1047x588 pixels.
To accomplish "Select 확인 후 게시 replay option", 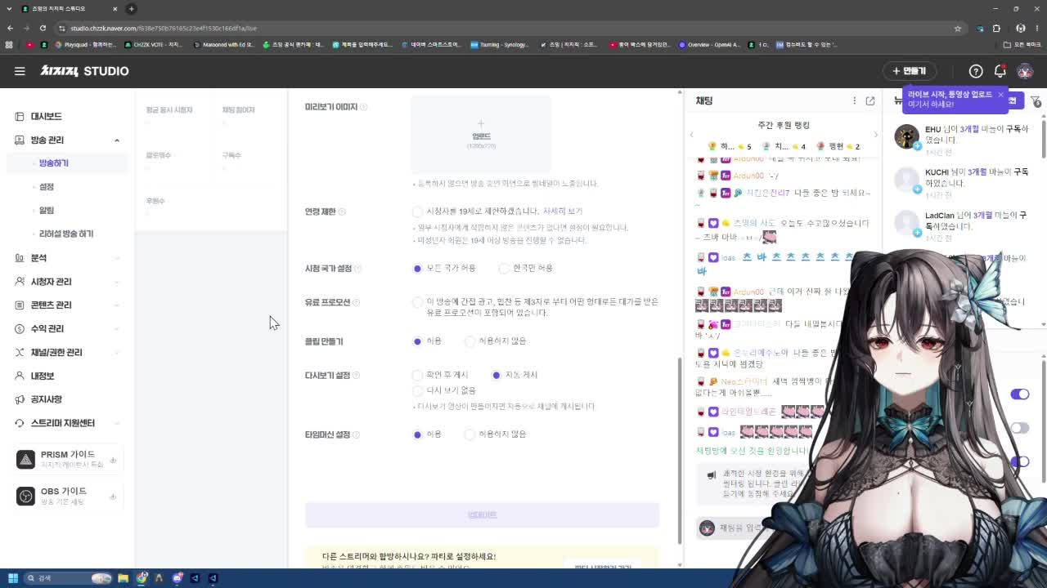I will [417, 375].
